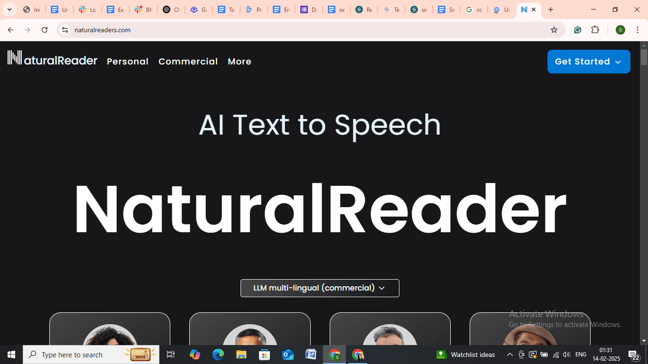Show hidden system tray icons

510,355
